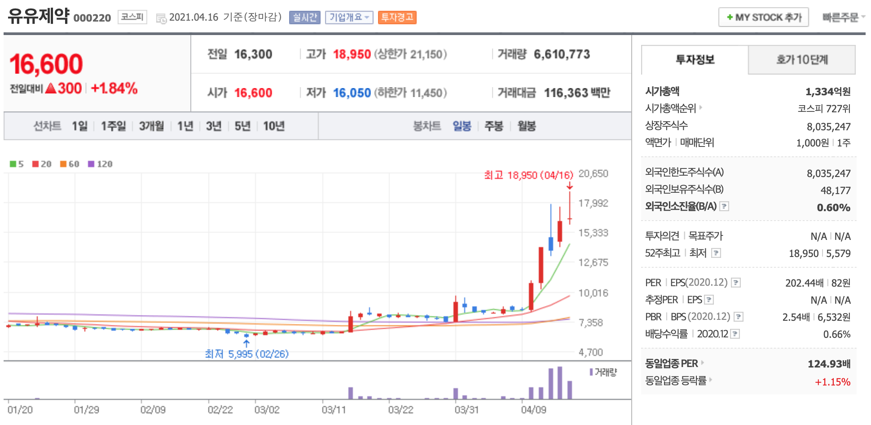Click the 전일 value 16,300

click(253, 54)
